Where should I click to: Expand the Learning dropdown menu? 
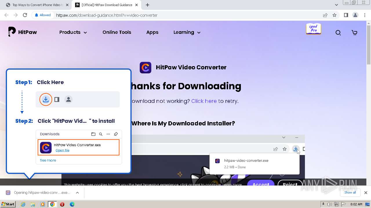pos(187,32)
